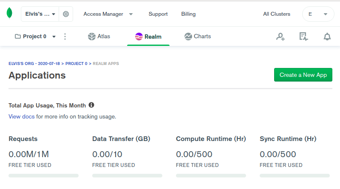340x189 pixels.
Task: Open the project activity feed icon
Action: tap(303, 37)
